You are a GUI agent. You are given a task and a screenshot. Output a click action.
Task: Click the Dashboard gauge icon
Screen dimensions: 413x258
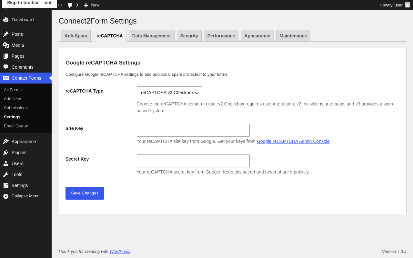pyautogui.click(x=6, y=20)
